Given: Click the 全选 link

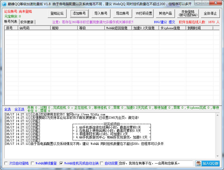Looking at the screenshot, I should (7, 109).
